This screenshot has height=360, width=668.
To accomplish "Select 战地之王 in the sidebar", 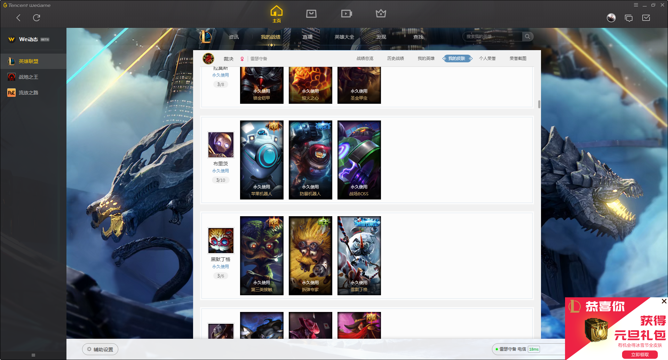I will pyautogui.click(x=33, y=77).
